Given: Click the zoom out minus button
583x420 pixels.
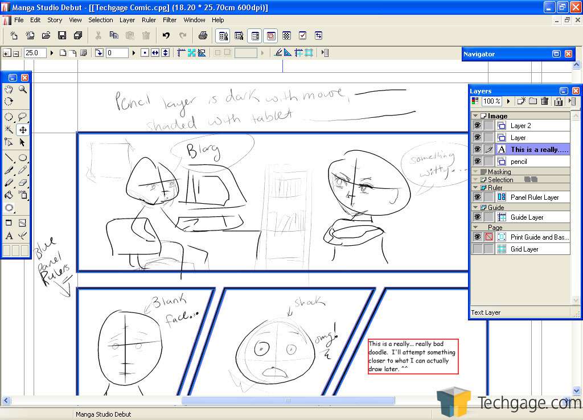Looking at the screenshot, I should point(16,53).
